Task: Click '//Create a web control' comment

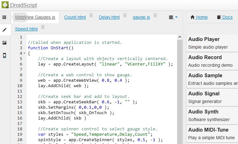Action: 85,75
